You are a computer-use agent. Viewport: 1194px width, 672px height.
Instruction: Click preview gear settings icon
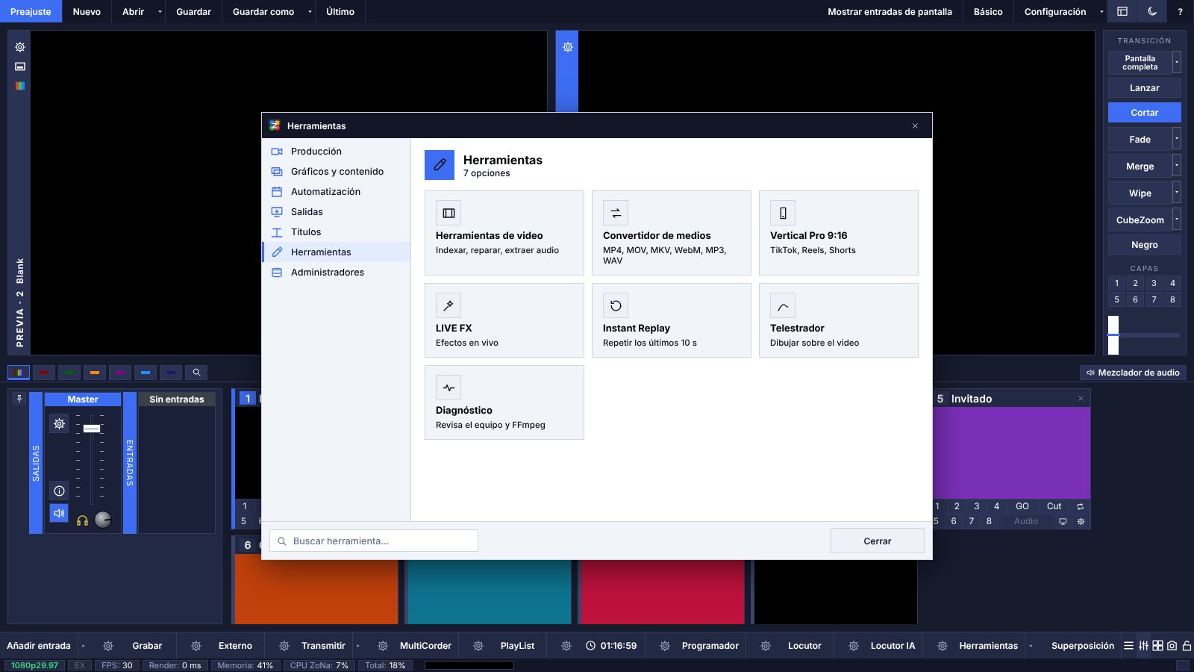[20, 47]
